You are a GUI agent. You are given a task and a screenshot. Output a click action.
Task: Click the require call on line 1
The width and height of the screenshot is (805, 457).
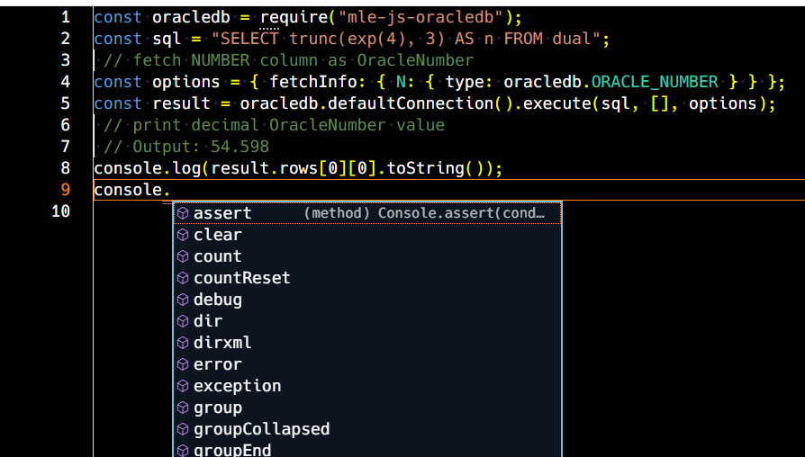coord(294,17)
